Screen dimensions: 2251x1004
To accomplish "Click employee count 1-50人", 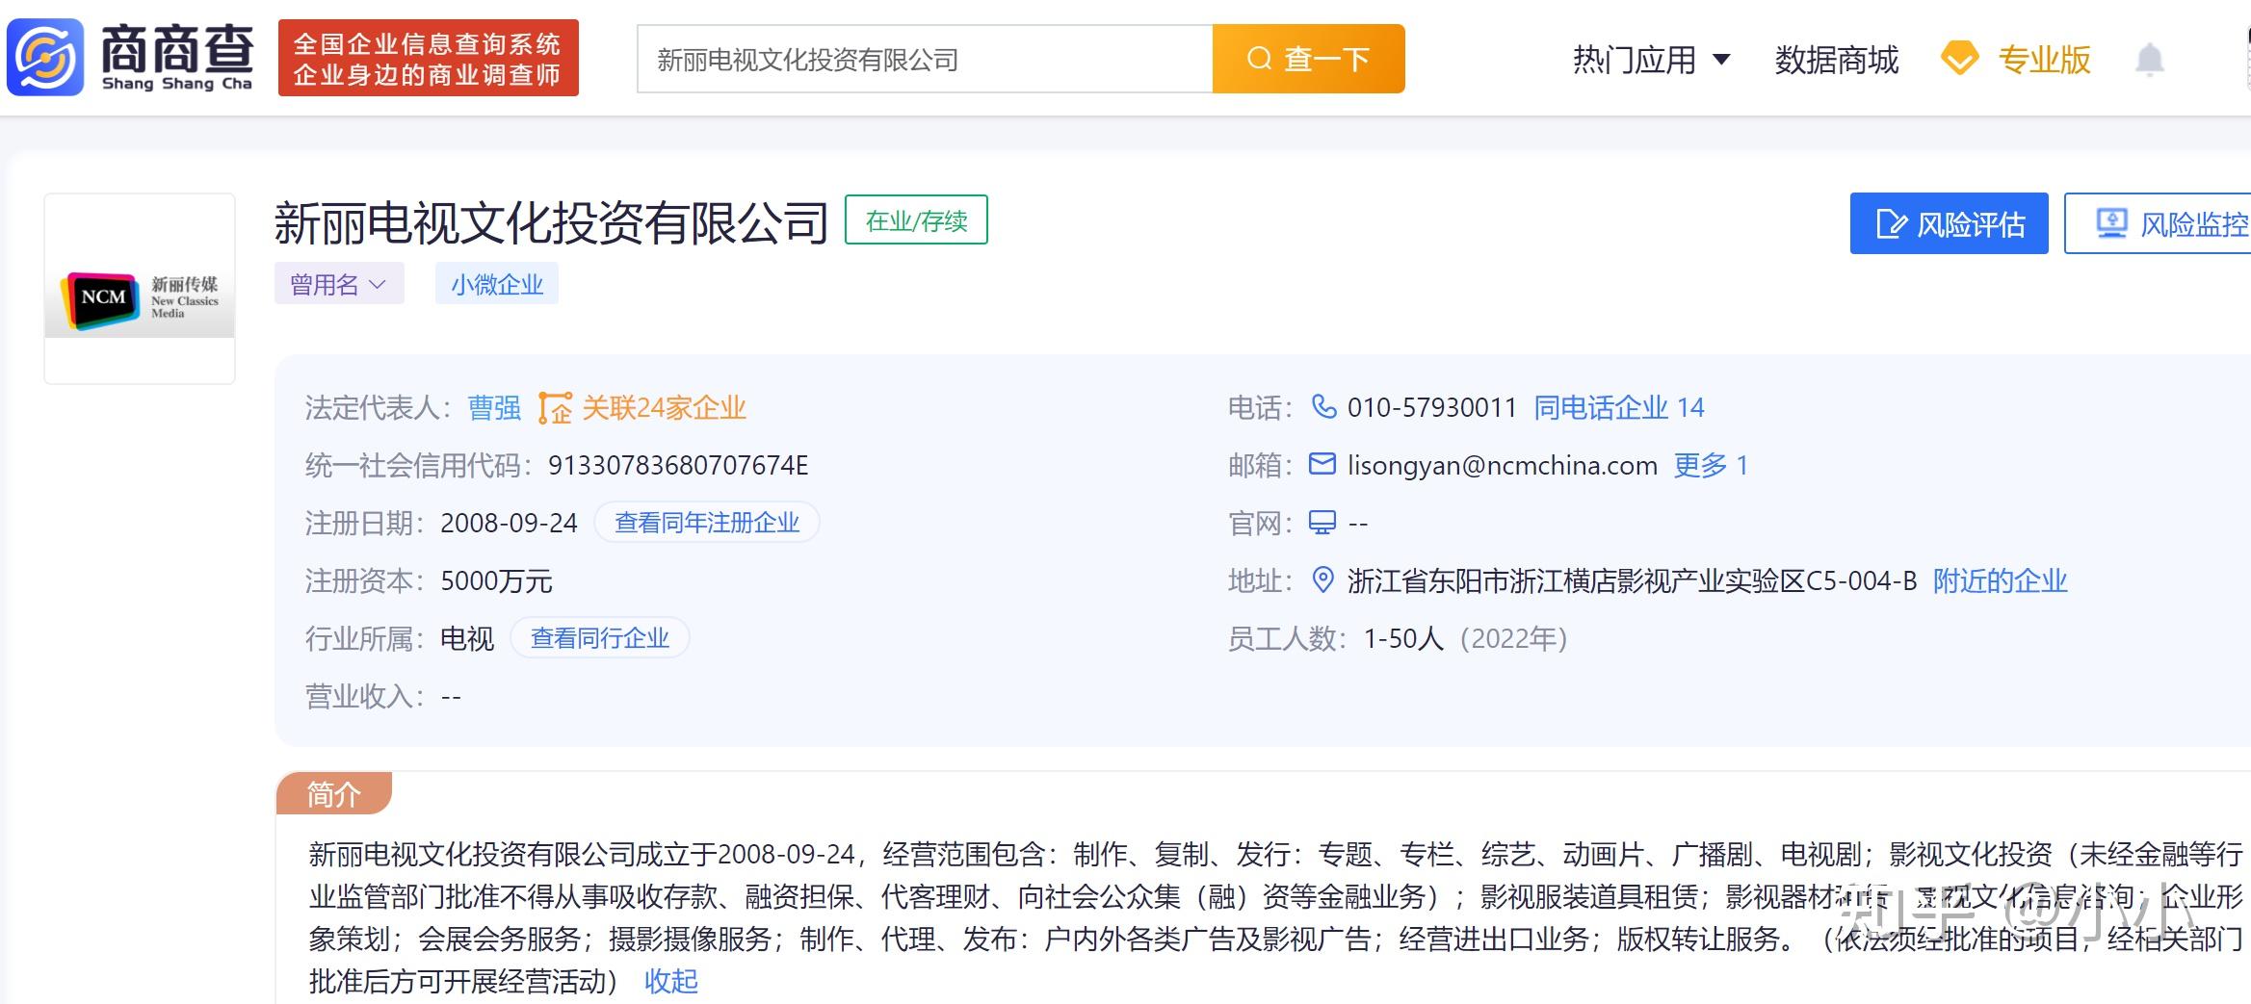I will tap(1403, 639).
